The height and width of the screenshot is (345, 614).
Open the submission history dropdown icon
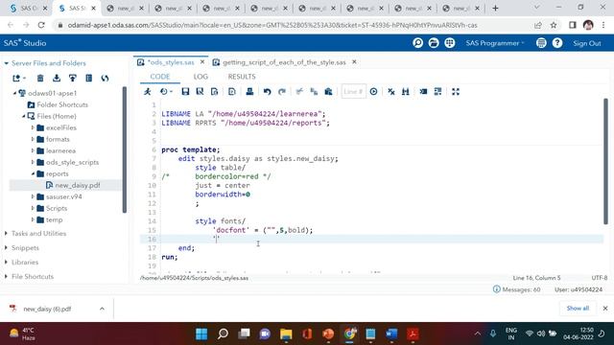click(166, 92)
